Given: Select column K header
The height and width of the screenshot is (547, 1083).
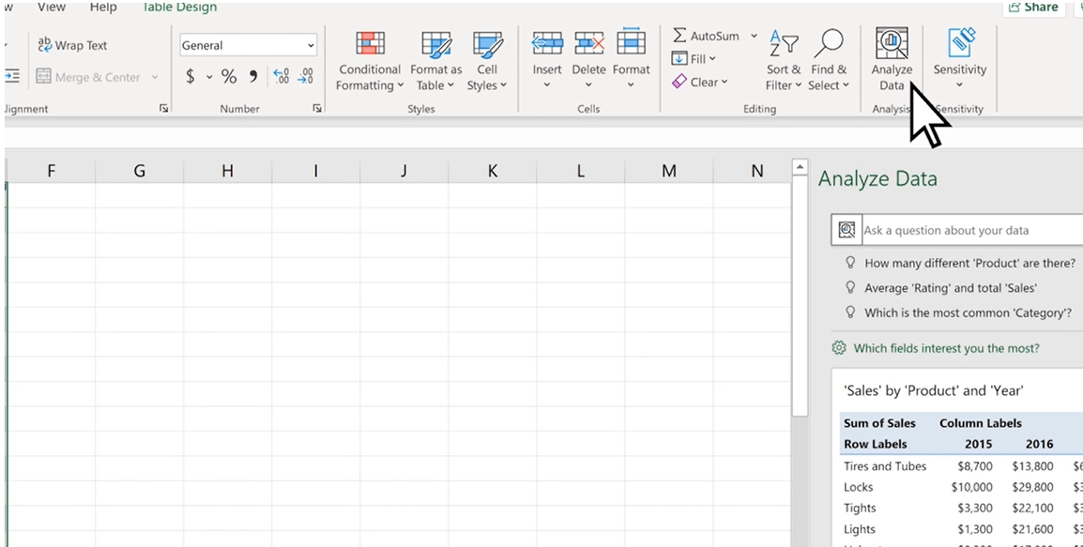Looking at the screenshot, I should (x=493, y=171).
